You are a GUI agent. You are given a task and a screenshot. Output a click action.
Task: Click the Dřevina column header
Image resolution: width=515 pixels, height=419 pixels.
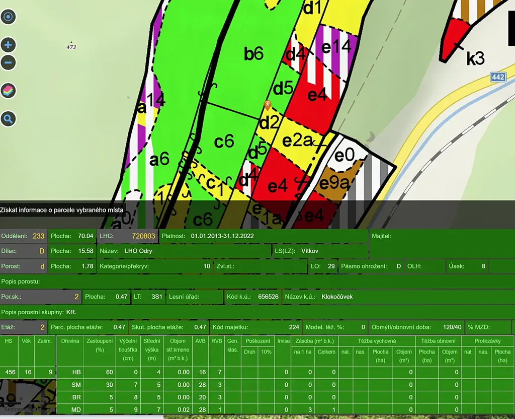[70, 341]
